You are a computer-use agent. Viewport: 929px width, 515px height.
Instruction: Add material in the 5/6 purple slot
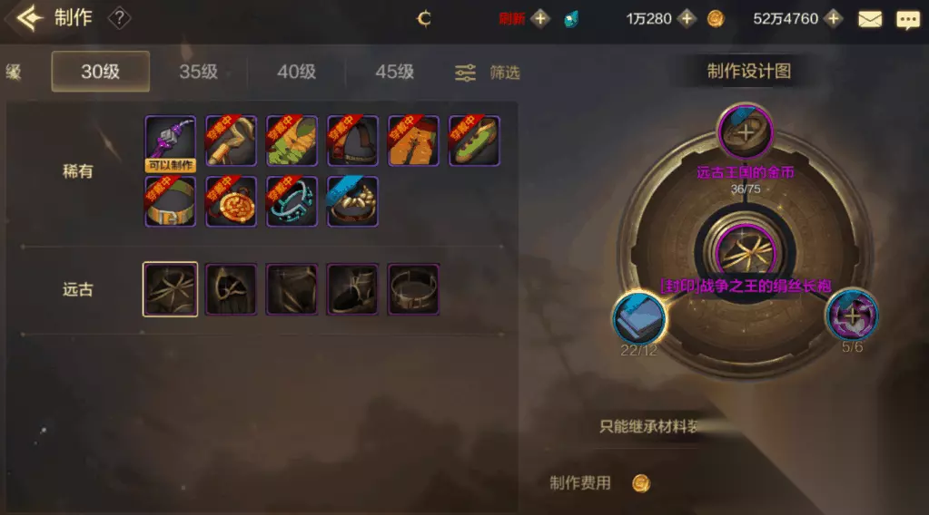852,316
